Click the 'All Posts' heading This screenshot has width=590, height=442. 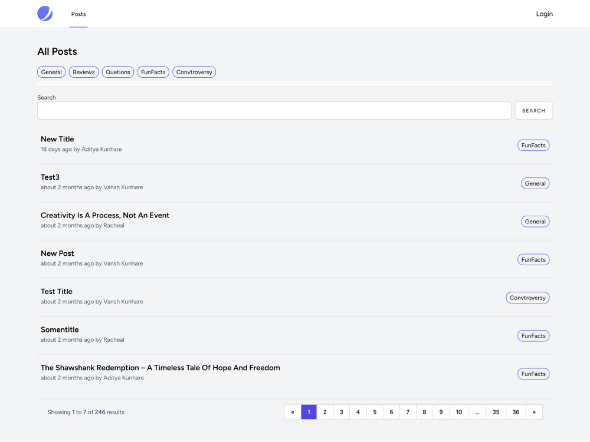[x=57, y=51]
